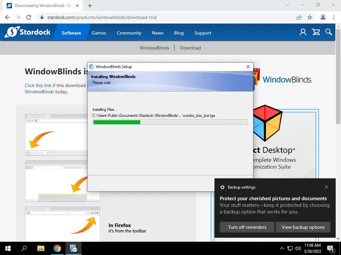Go to the Blog section
Viewport: 341px width, 255px height.
pyautogui.click(x=179, y=33)
